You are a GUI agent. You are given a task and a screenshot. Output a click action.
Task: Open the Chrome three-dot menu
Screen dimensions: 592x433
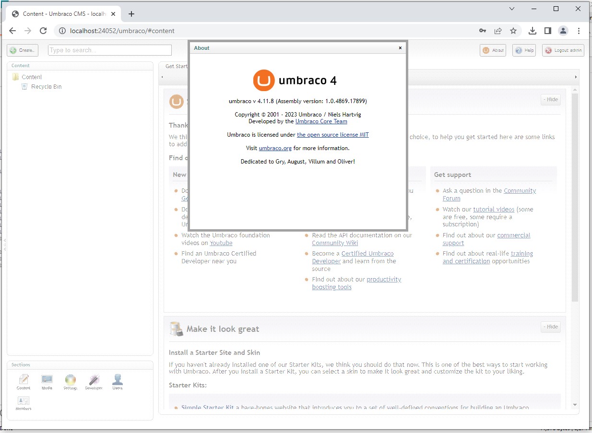point(579,31)
